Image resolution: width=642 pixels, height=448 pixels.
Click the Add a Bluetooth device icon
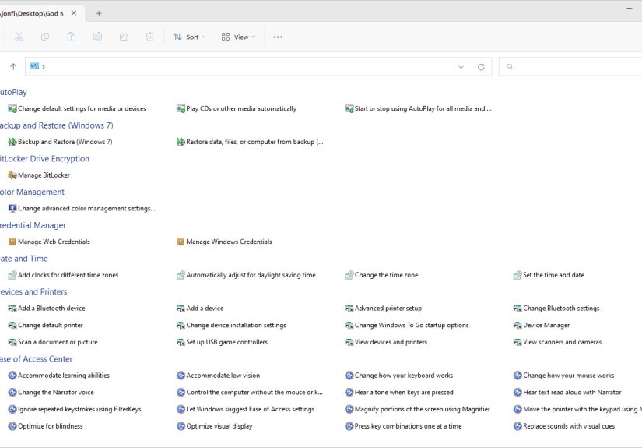[x=12, y=309]
